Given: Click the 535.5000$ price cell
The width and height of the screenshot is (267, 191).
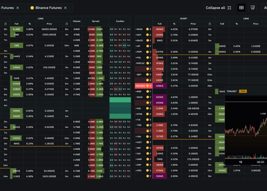Looking at the screenshot, I should [49, 67].
